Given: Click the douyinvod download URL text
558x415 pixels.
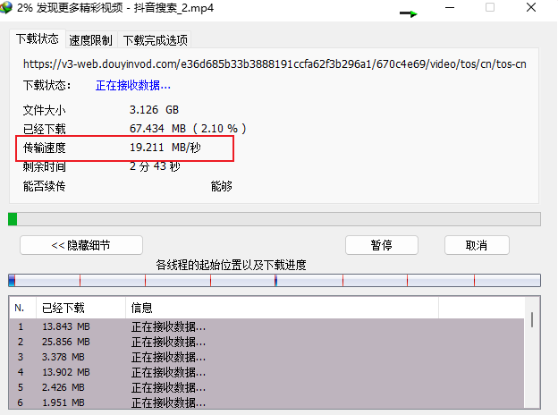Looking at the screenshot, I should [x=275, y=64].
